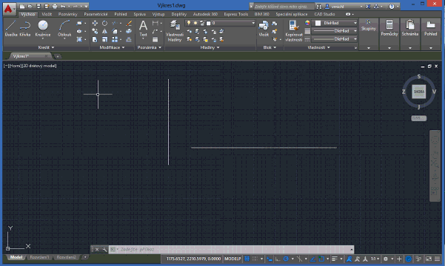Select the Úsečka line tool
The height and width of the screenshot is (266, 445).
(11, 28)
